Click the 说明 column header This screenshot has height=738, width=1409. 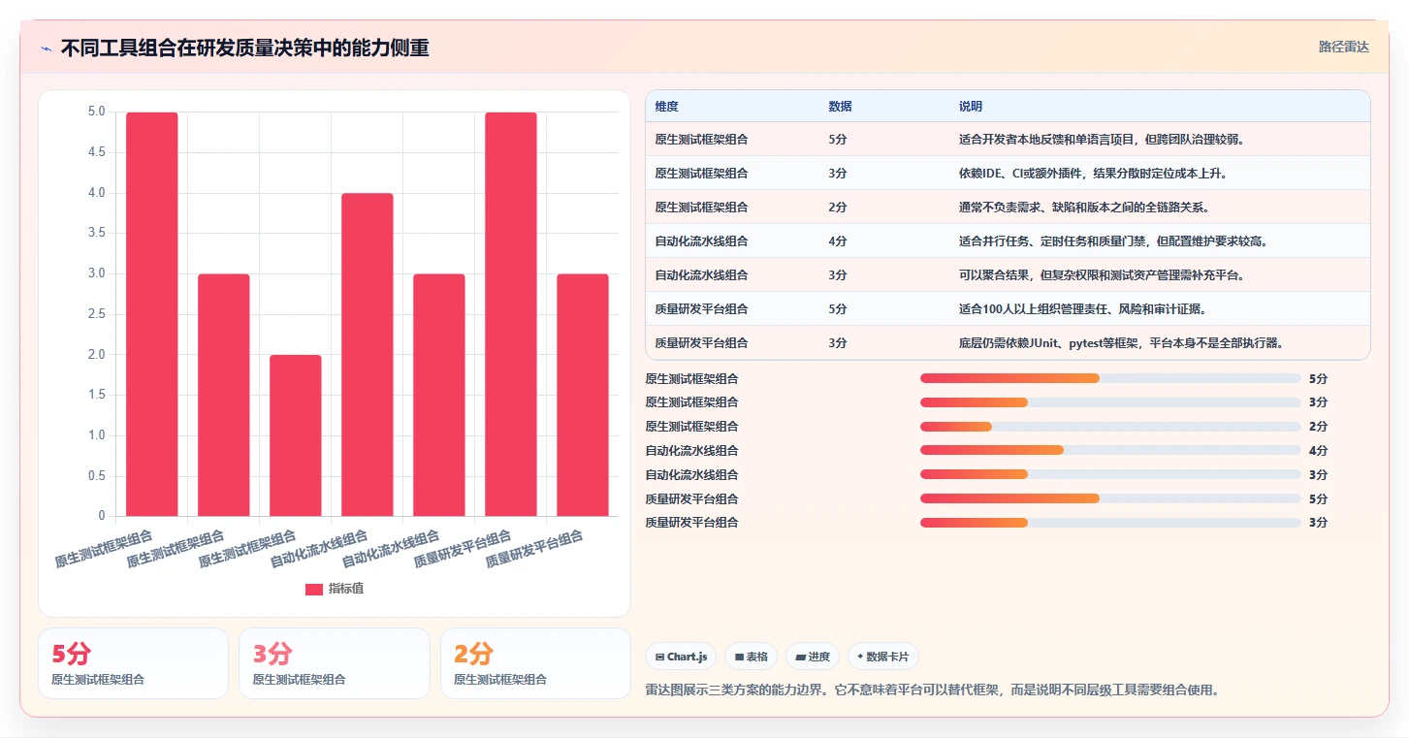point(971,107)
